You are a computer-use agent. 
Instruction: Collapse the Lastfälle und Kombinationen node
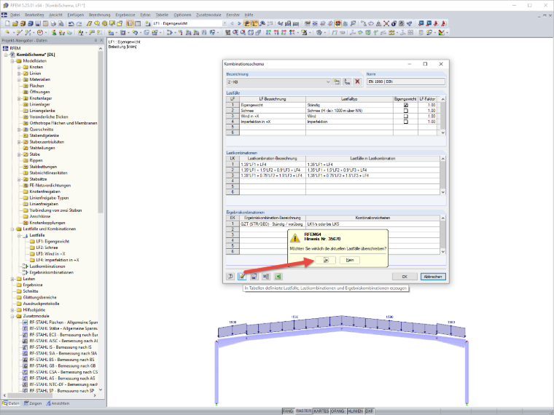[12, 229]
